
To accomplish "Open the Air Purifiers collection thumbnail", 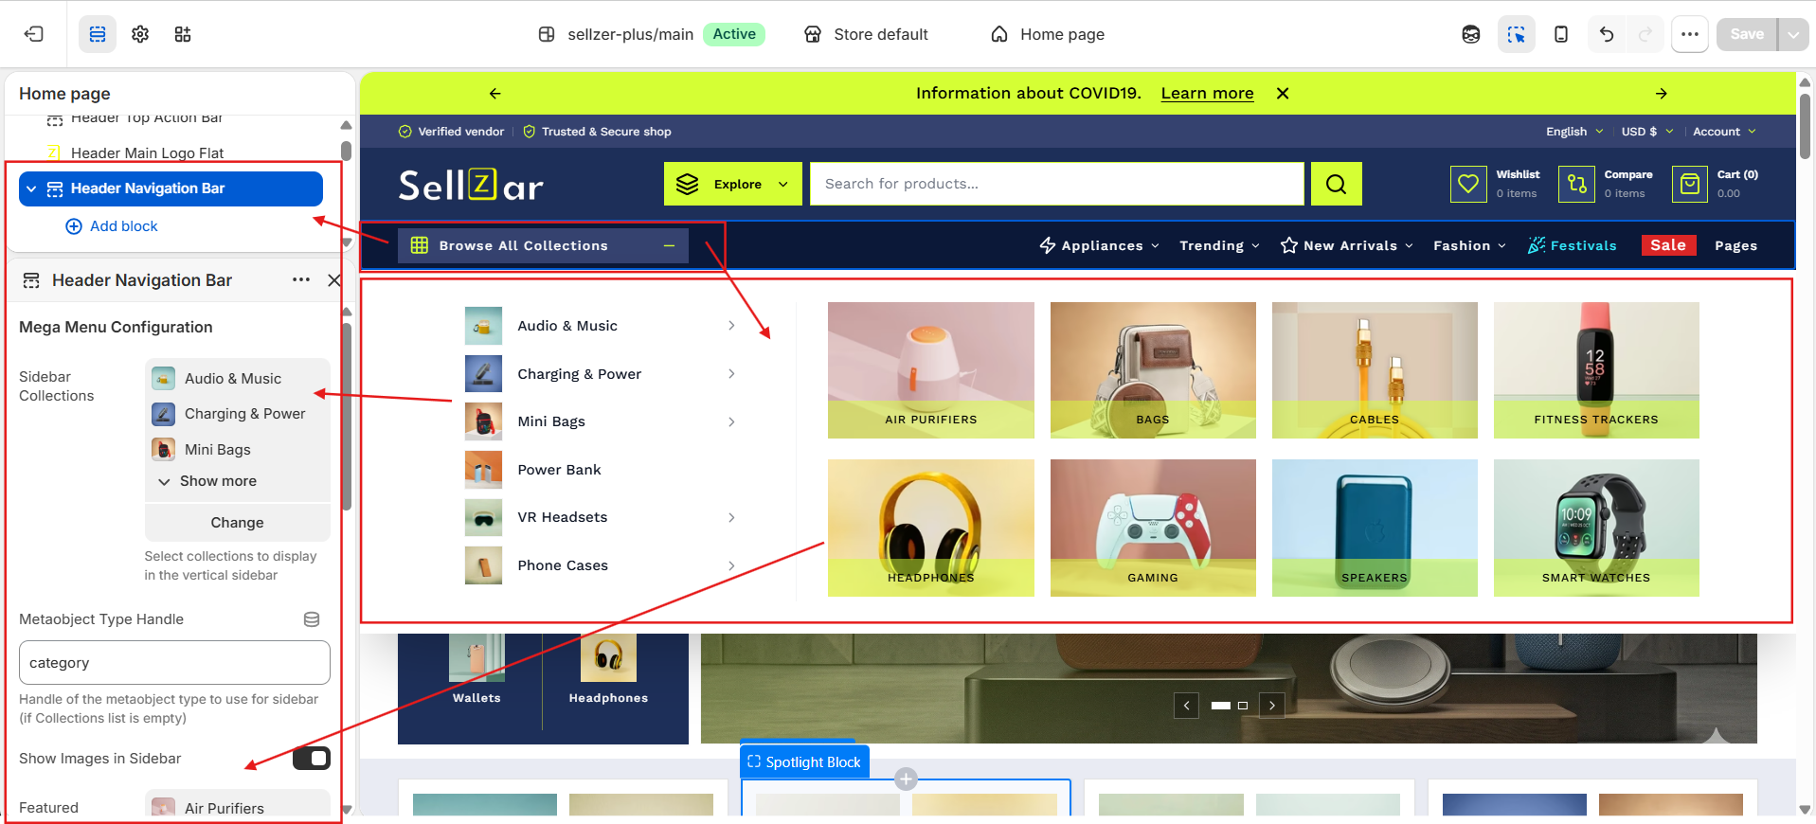I will pyautogui.click(x=930, y=370).
